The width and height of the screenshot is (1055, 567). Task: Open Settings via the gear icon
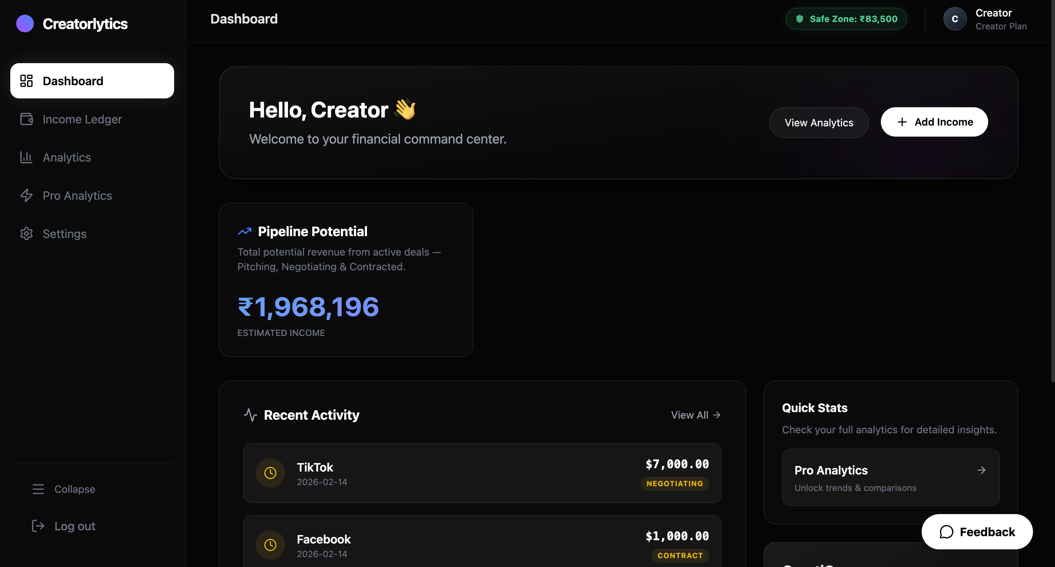coord(26,233)
